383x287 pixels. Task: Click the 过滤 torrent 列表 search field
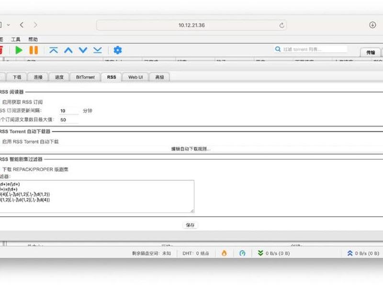(315, 49)
